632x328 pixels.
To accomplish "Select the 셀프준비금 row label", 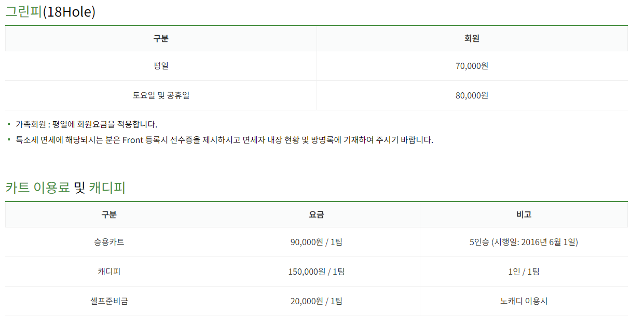I will click(109, 301).
